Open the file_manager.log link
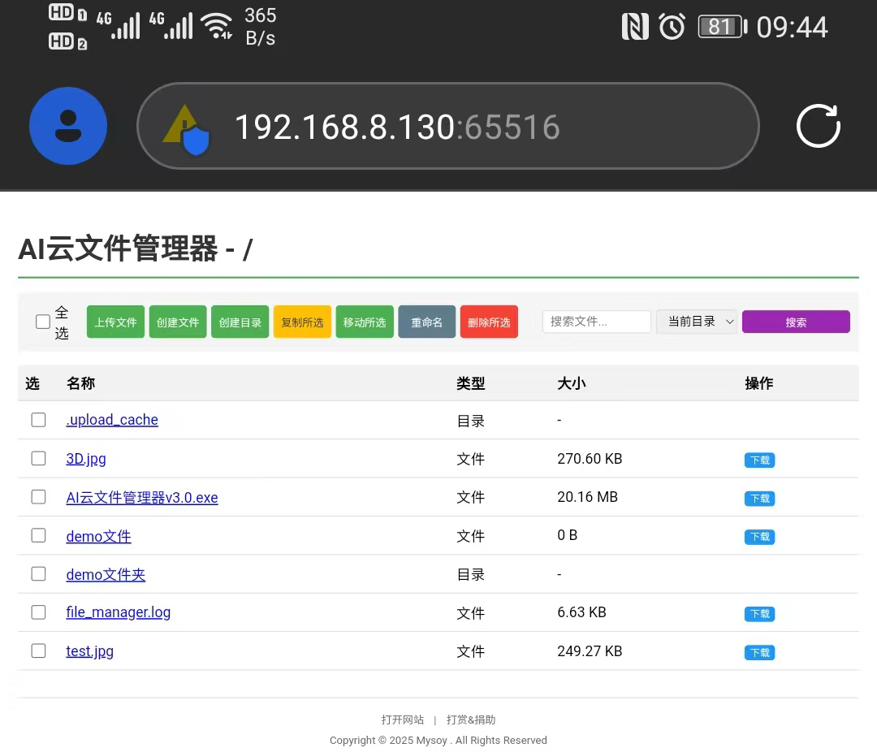Screen dimensions: 877x752 pos(118,612)
